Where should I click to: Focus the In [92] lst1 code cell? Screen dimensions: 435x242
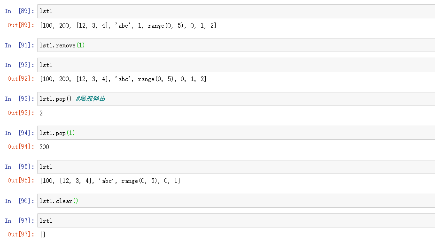point(235,65)
